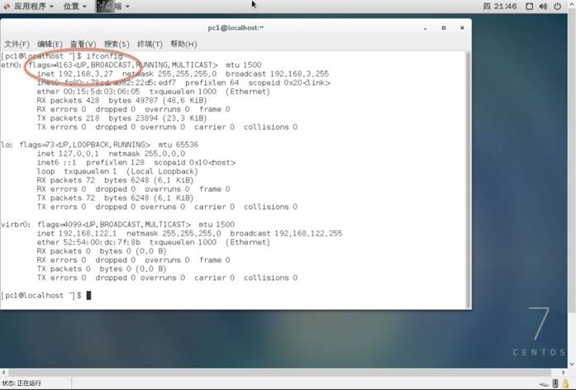Click the terminal prompt at the cursor line
Image resolution: width=576 pixels, height=390 pixels.
(x=88, y=296)
